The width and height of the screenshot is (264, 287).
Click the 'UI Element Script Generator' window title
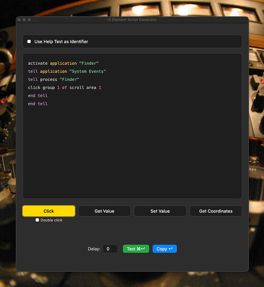(x=132, y=20)
